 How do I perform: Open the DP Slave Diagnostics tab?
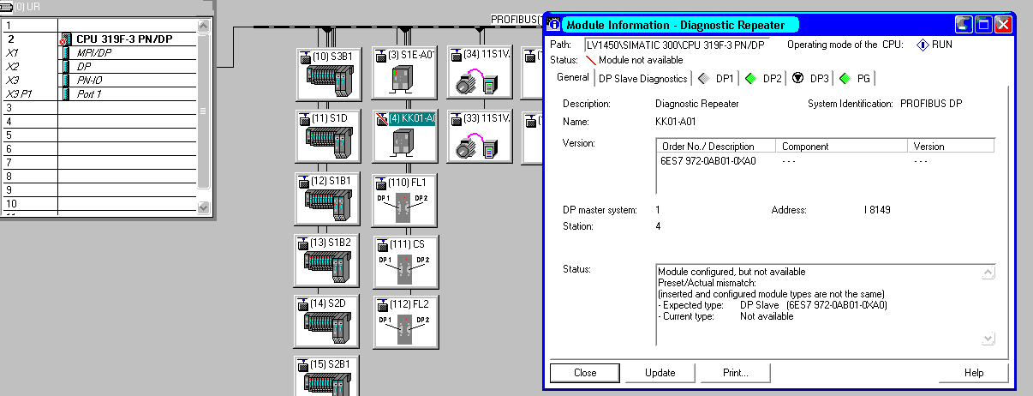(x=642, y=79)
